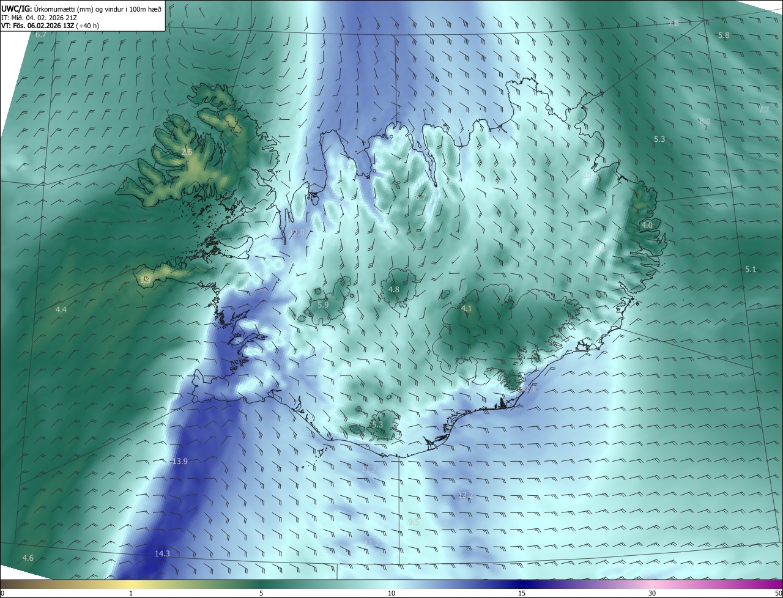The height and width of the screenshot is (598, 783).
Task: Click the color scale label '50'
Action: tap(778, 593)
